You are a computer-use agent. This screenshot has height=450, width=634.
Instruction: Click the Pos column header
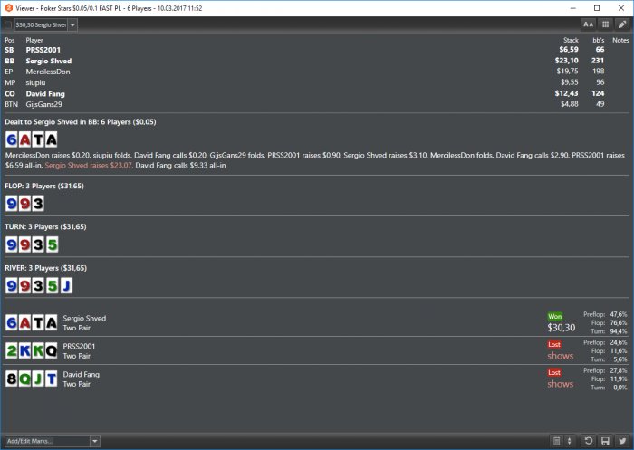10,40
